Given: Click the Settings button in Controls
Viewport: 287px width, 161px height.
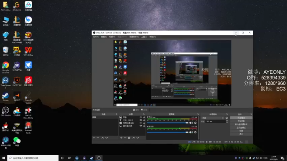Looking at the screenshot, I should [x=241, y=131].
